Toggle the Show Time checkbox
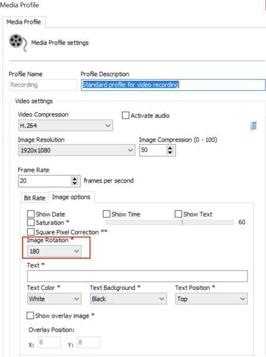The width and height of the screenshot is (266, 357). [x=107, y=214]
